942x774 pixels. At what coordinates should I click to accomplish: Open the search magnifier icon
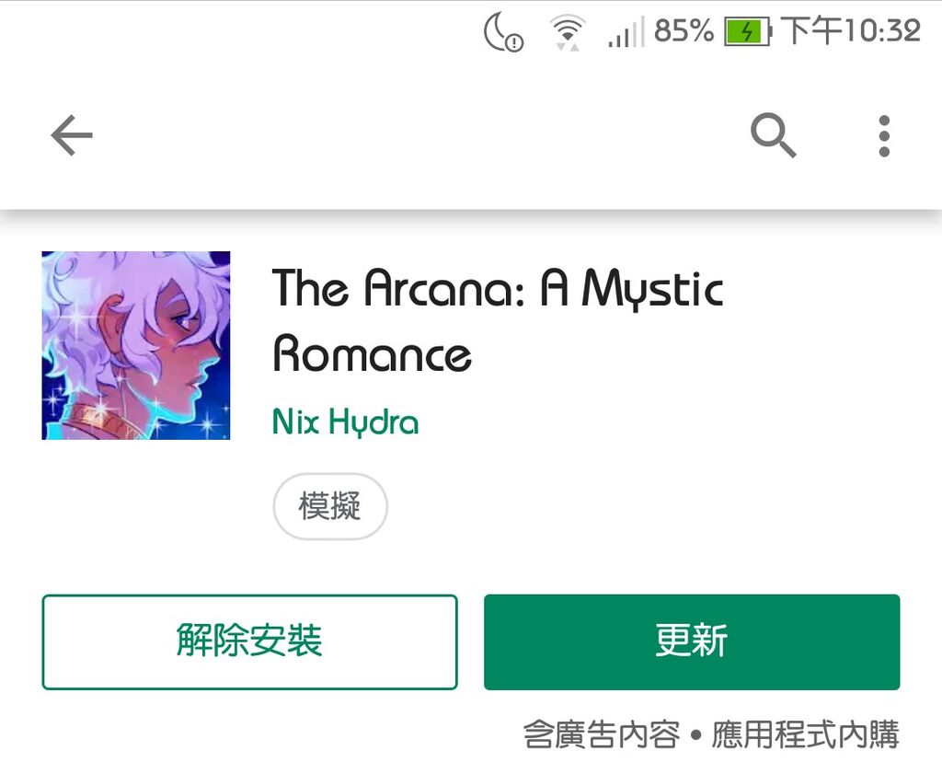pyautogui.click(x=773, y=135)
